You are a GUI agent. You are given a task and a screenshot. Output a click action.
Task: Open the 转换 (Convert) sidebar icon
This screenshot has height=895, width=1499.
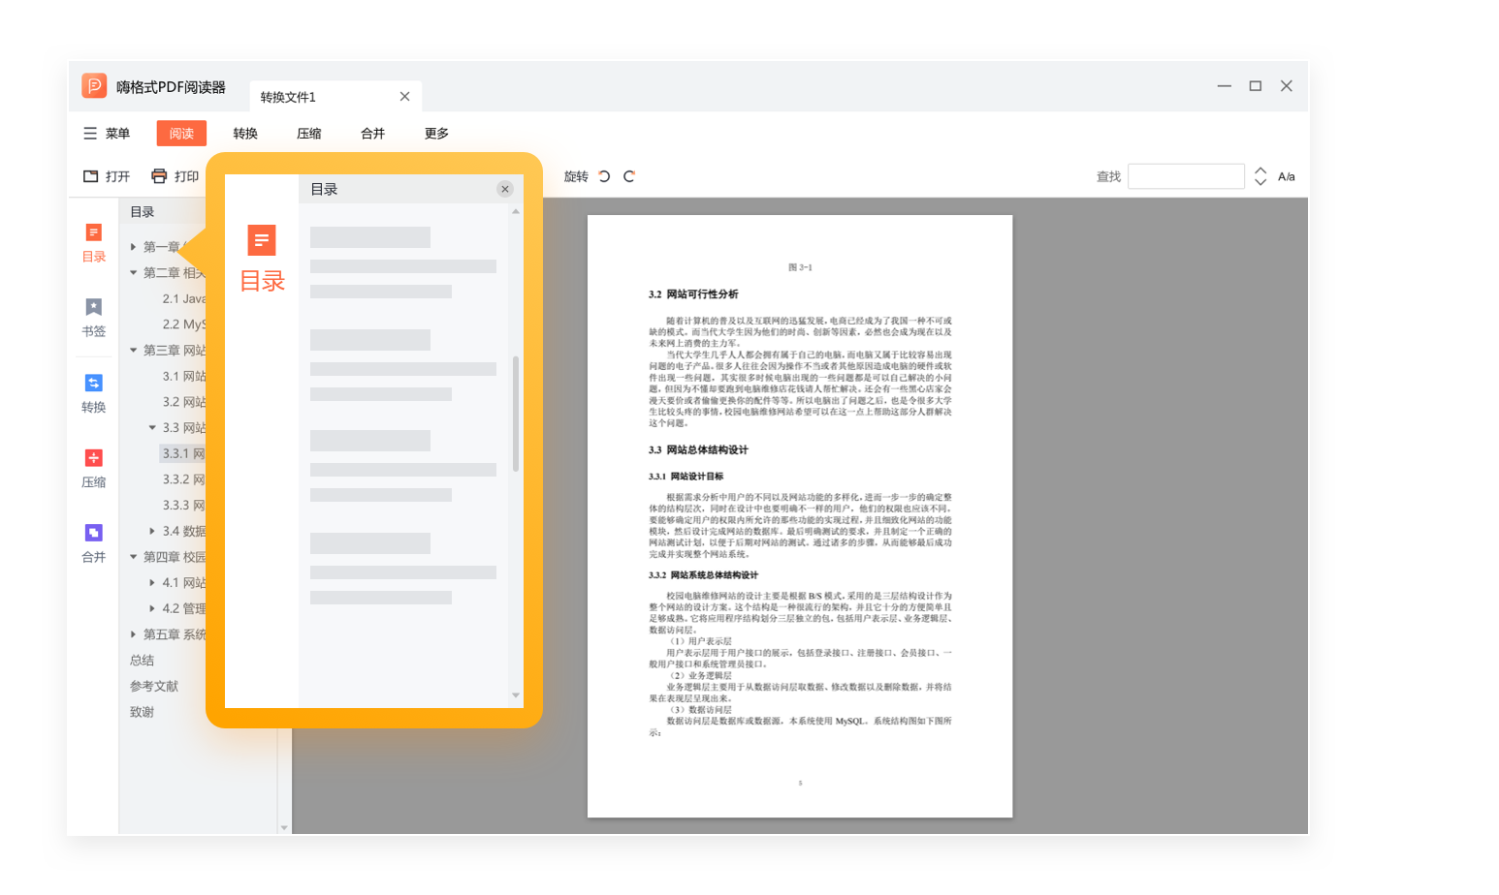coord(93,383)
